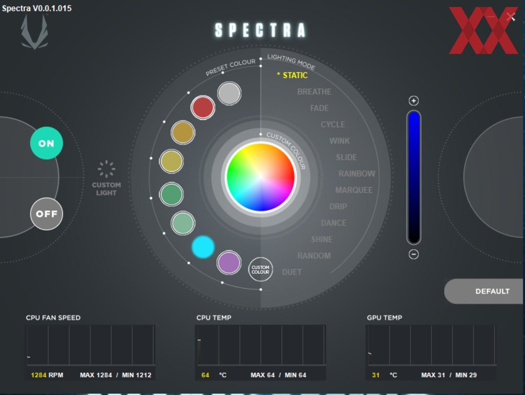525x395 pixels.
Task: Choose CYCLE lighting mode
Action: 333,125
